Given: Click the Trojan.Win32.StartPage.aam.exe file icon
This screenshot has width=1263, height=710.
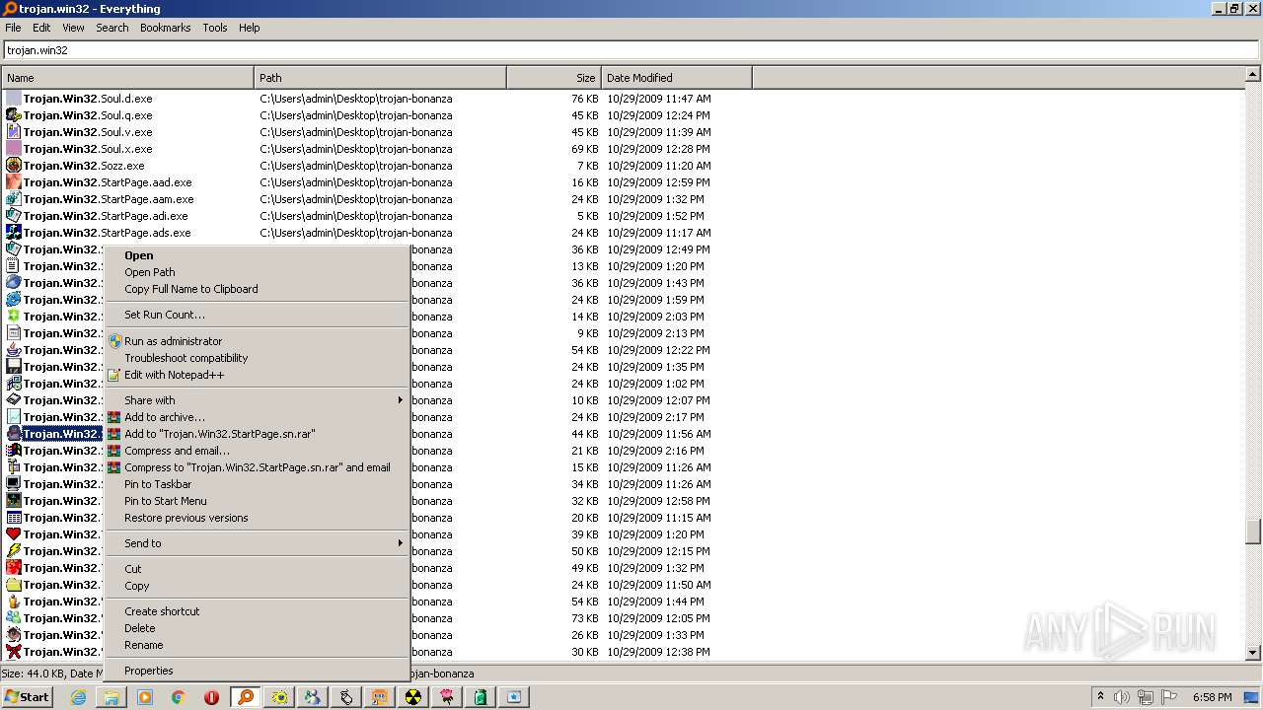Looking at the screenshot, I should click(x=13, y=199).
